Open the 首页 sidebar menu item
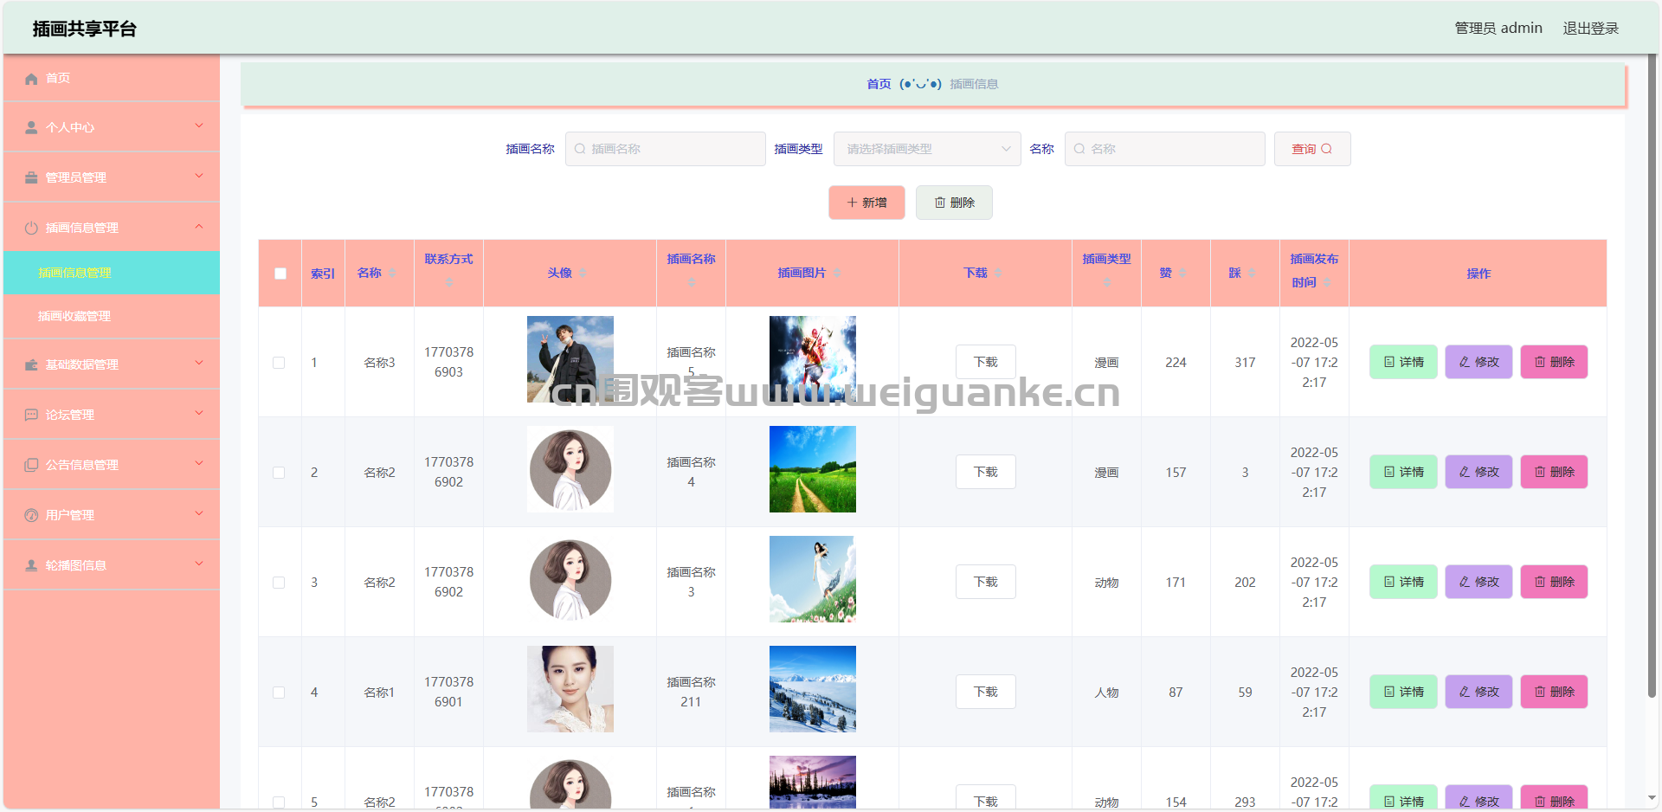The width and height of the screenshot is (1662, 812). pos(112,78)
